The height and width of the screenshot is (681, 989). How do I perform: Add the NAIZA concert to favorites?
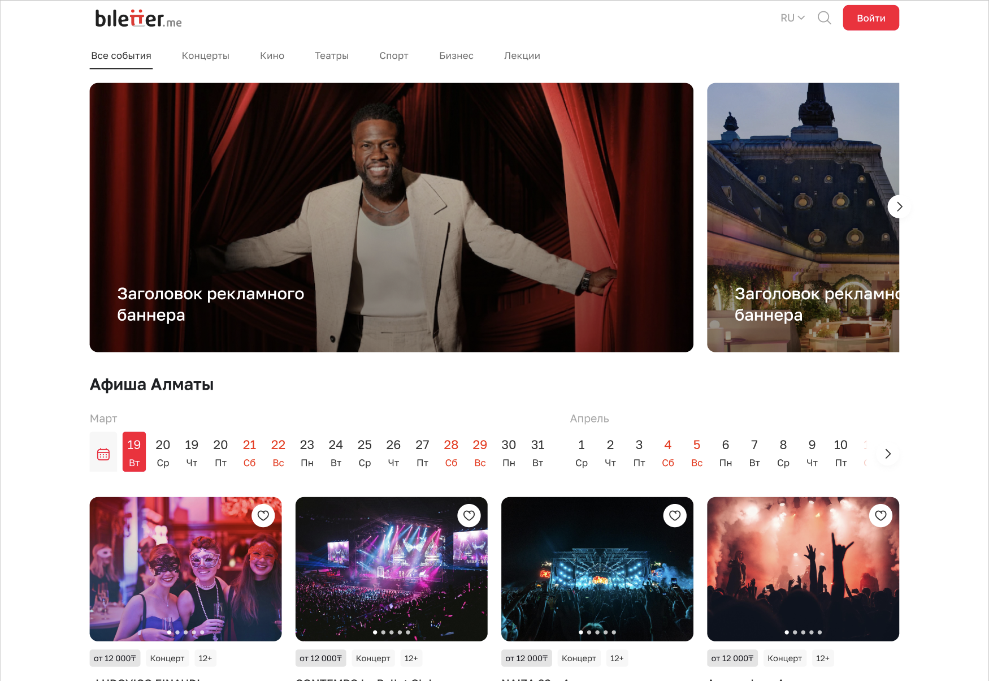(675, 515)
